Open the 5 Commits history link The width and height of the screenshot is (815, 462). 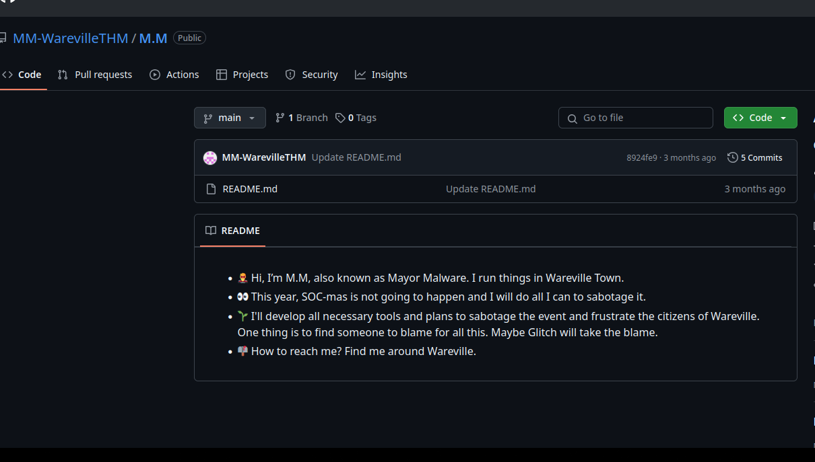pos(755,158)
